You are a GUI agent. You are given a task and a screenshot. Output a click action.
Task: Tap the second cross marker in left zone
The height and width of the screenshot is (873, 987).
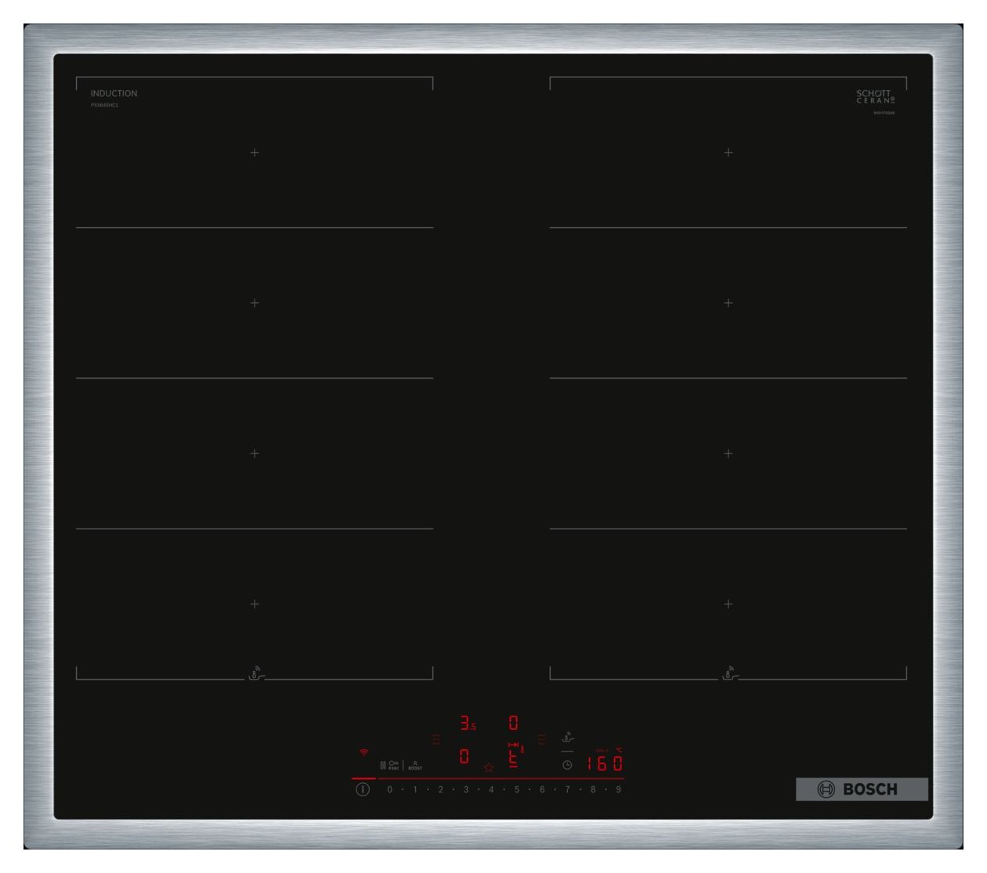coord(255,303)
